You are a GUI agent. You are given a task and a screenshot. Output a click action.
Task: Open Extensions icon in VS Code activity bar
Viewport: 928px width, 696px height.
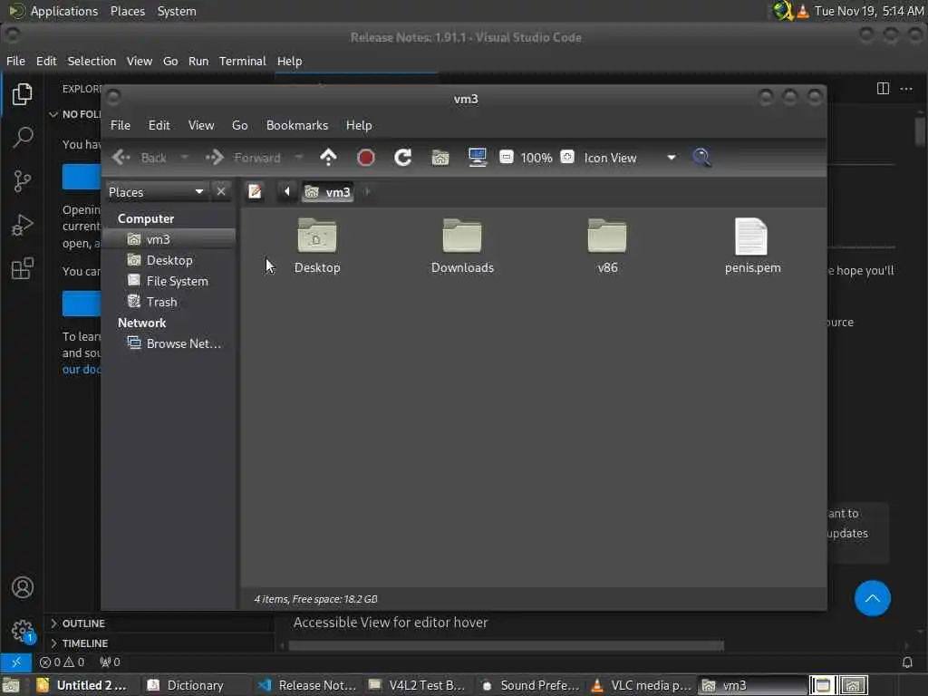22,268
